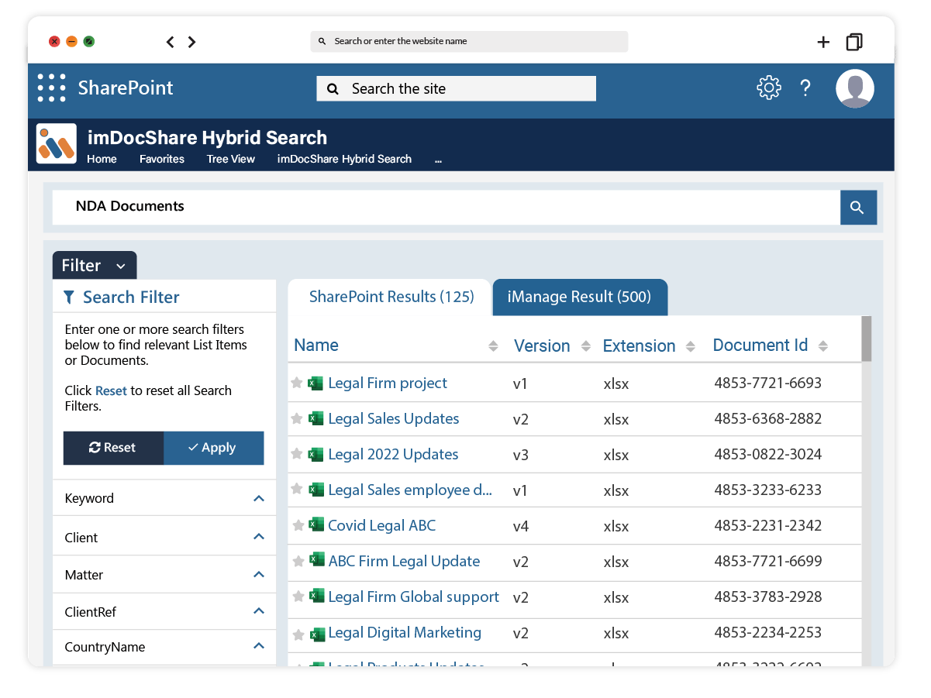Click Excel icon of Covid Legal ABC
This screenshot has height=698, width=931.
[316, 524]
